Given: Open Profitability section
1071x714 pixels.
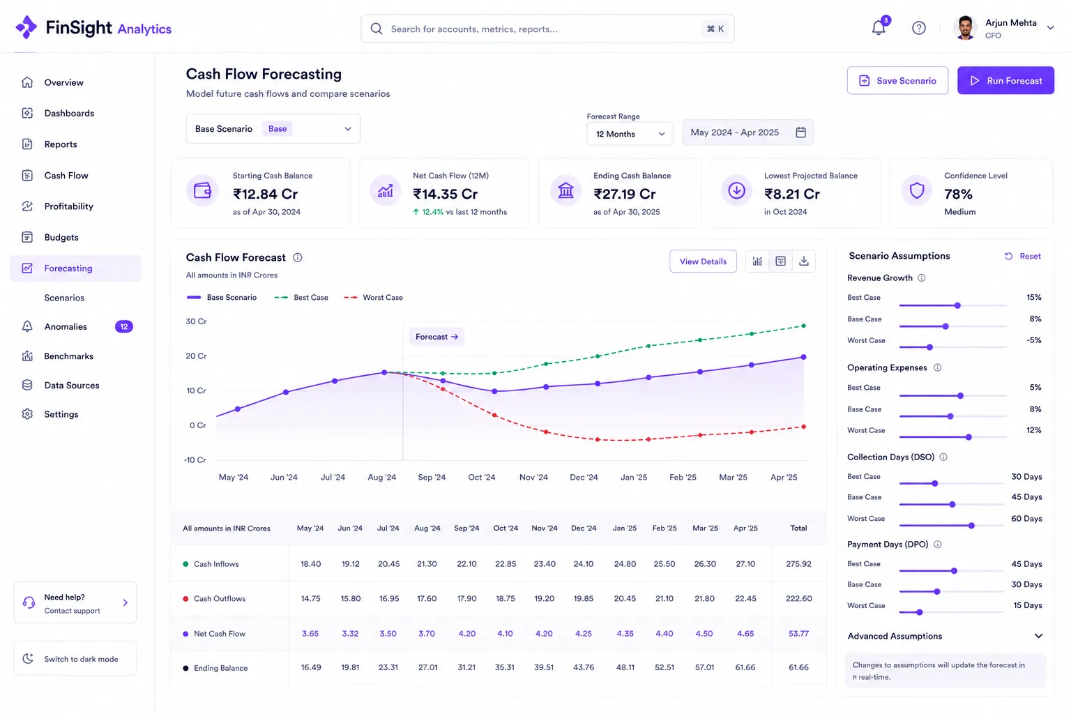Looking at the screenshot, I should coord(75,206).
